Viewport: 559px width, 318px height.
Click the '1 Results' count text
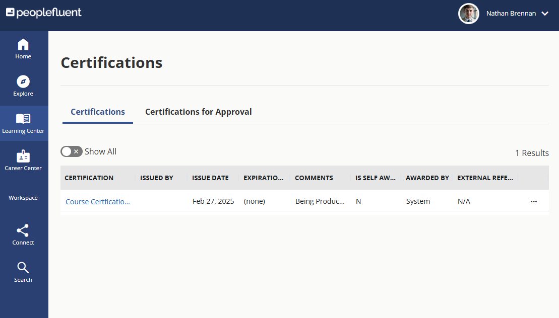532,153
